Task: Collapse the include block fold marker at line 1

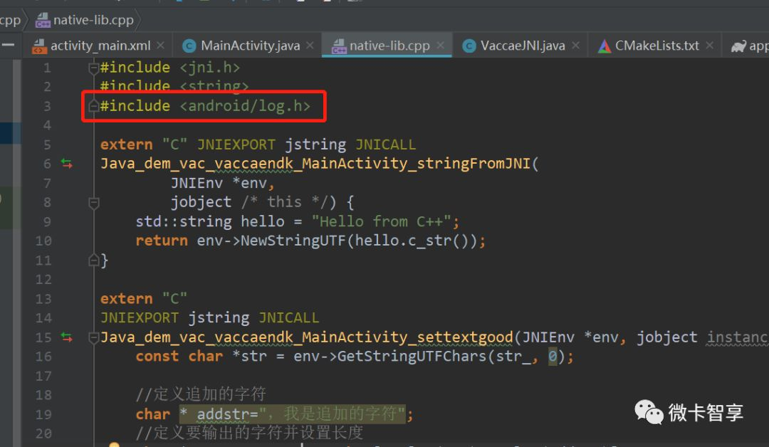Action: (x=94, y=68)
